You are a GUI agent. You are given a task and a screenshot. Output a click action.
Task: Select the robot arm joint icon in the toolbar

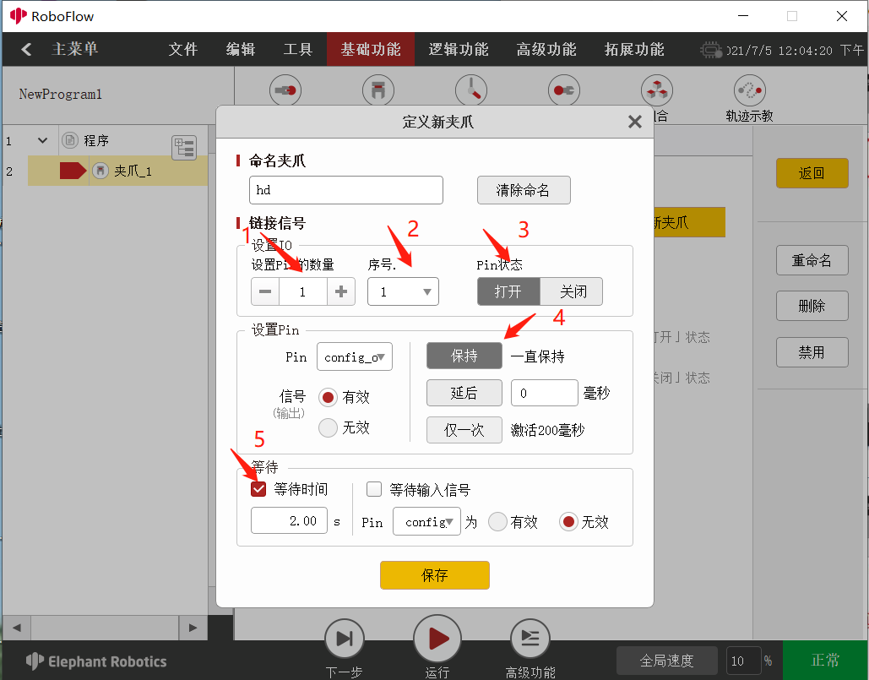(x=471, y=90)
